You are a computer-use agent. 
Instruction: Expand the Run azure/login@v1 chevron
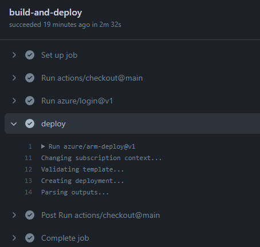pyautogui.click(x=14, y=101)
